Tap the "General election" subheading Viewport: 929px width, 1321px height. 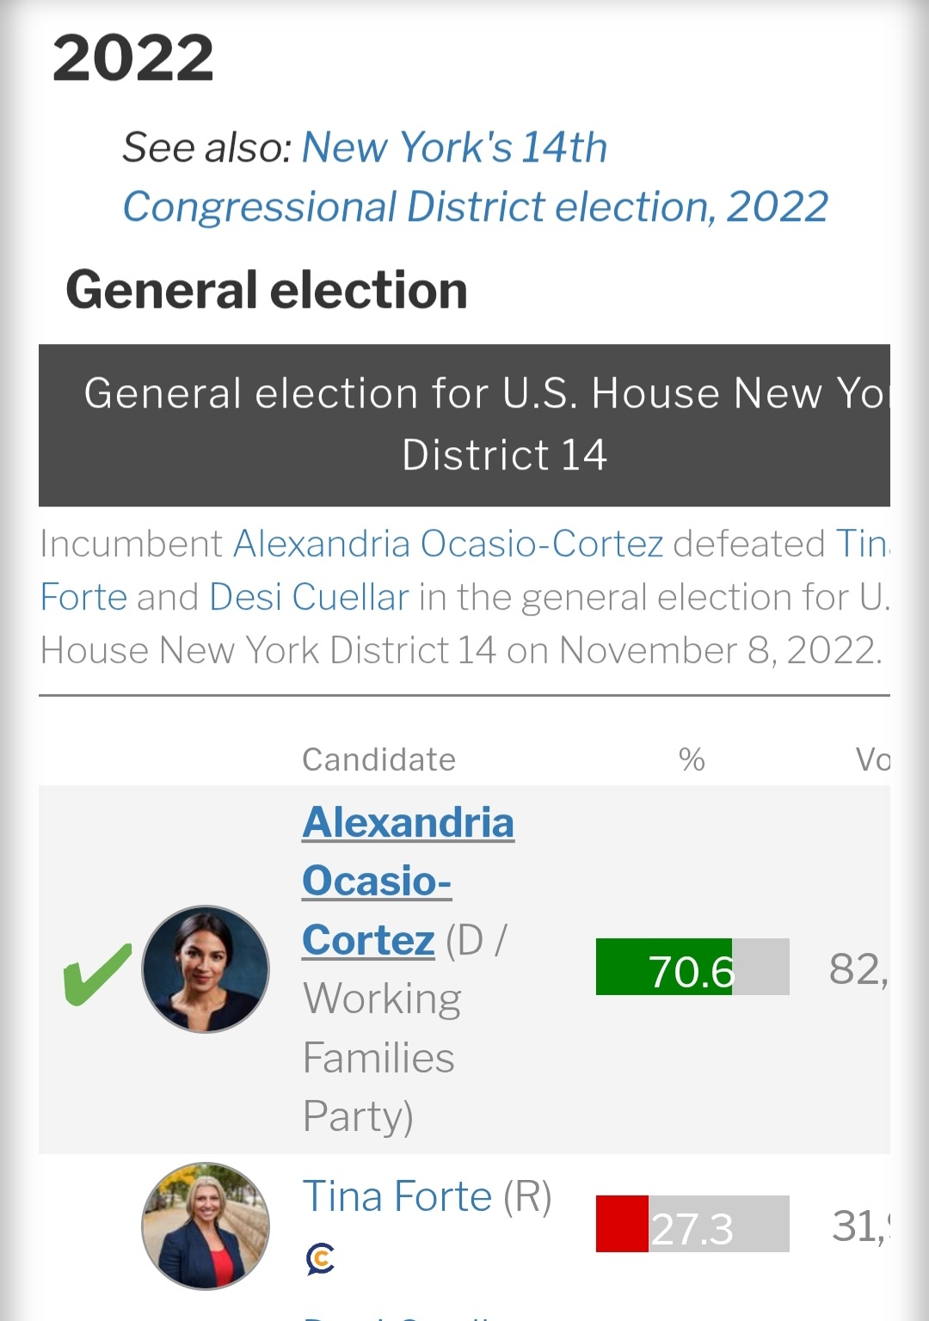267,290
